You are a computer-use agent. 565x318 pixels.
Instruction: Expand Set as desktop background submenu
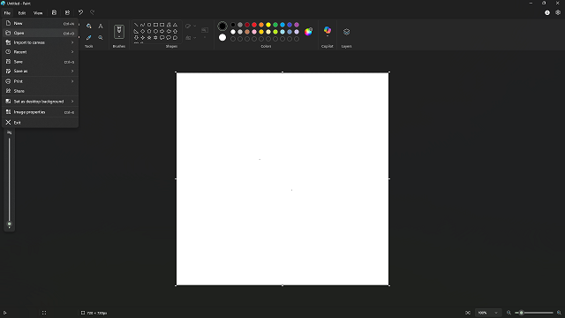click(40, 102)
